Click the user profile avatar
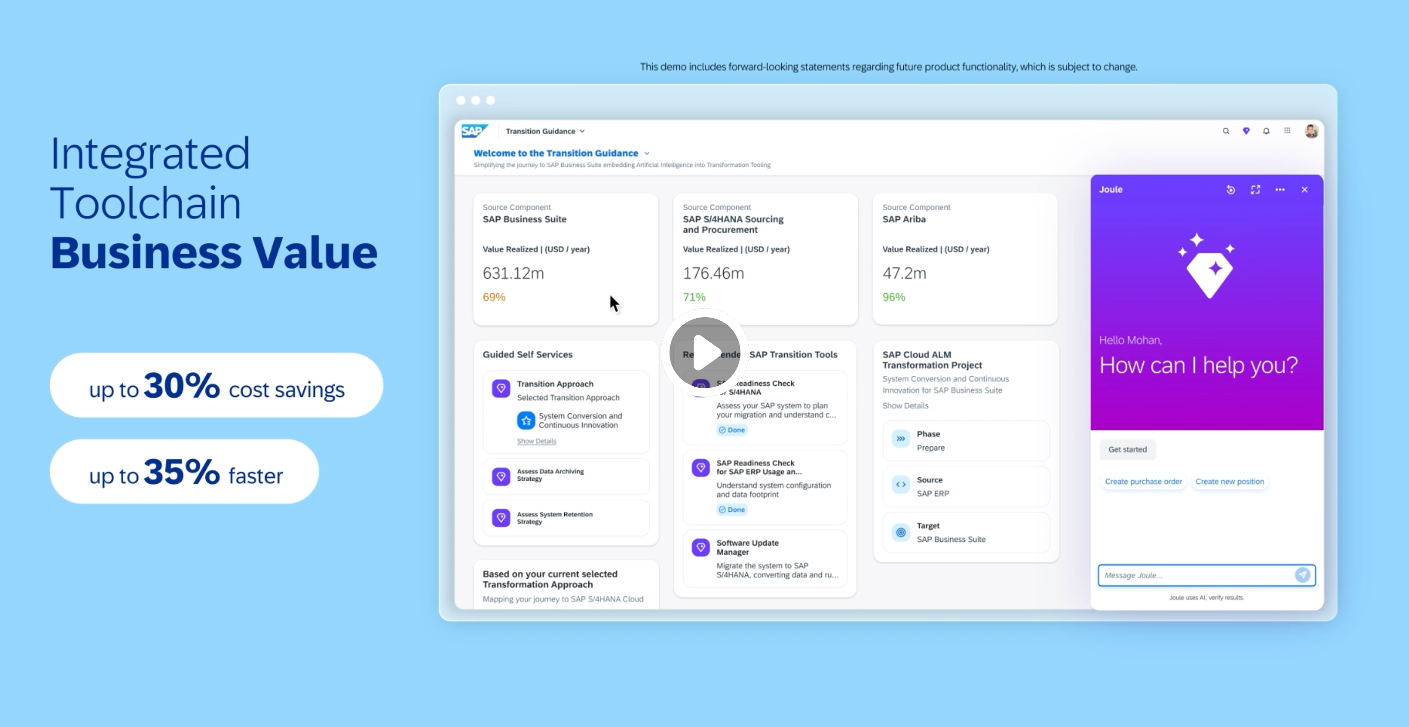Screen dimensions: 1409x727 1311,132
